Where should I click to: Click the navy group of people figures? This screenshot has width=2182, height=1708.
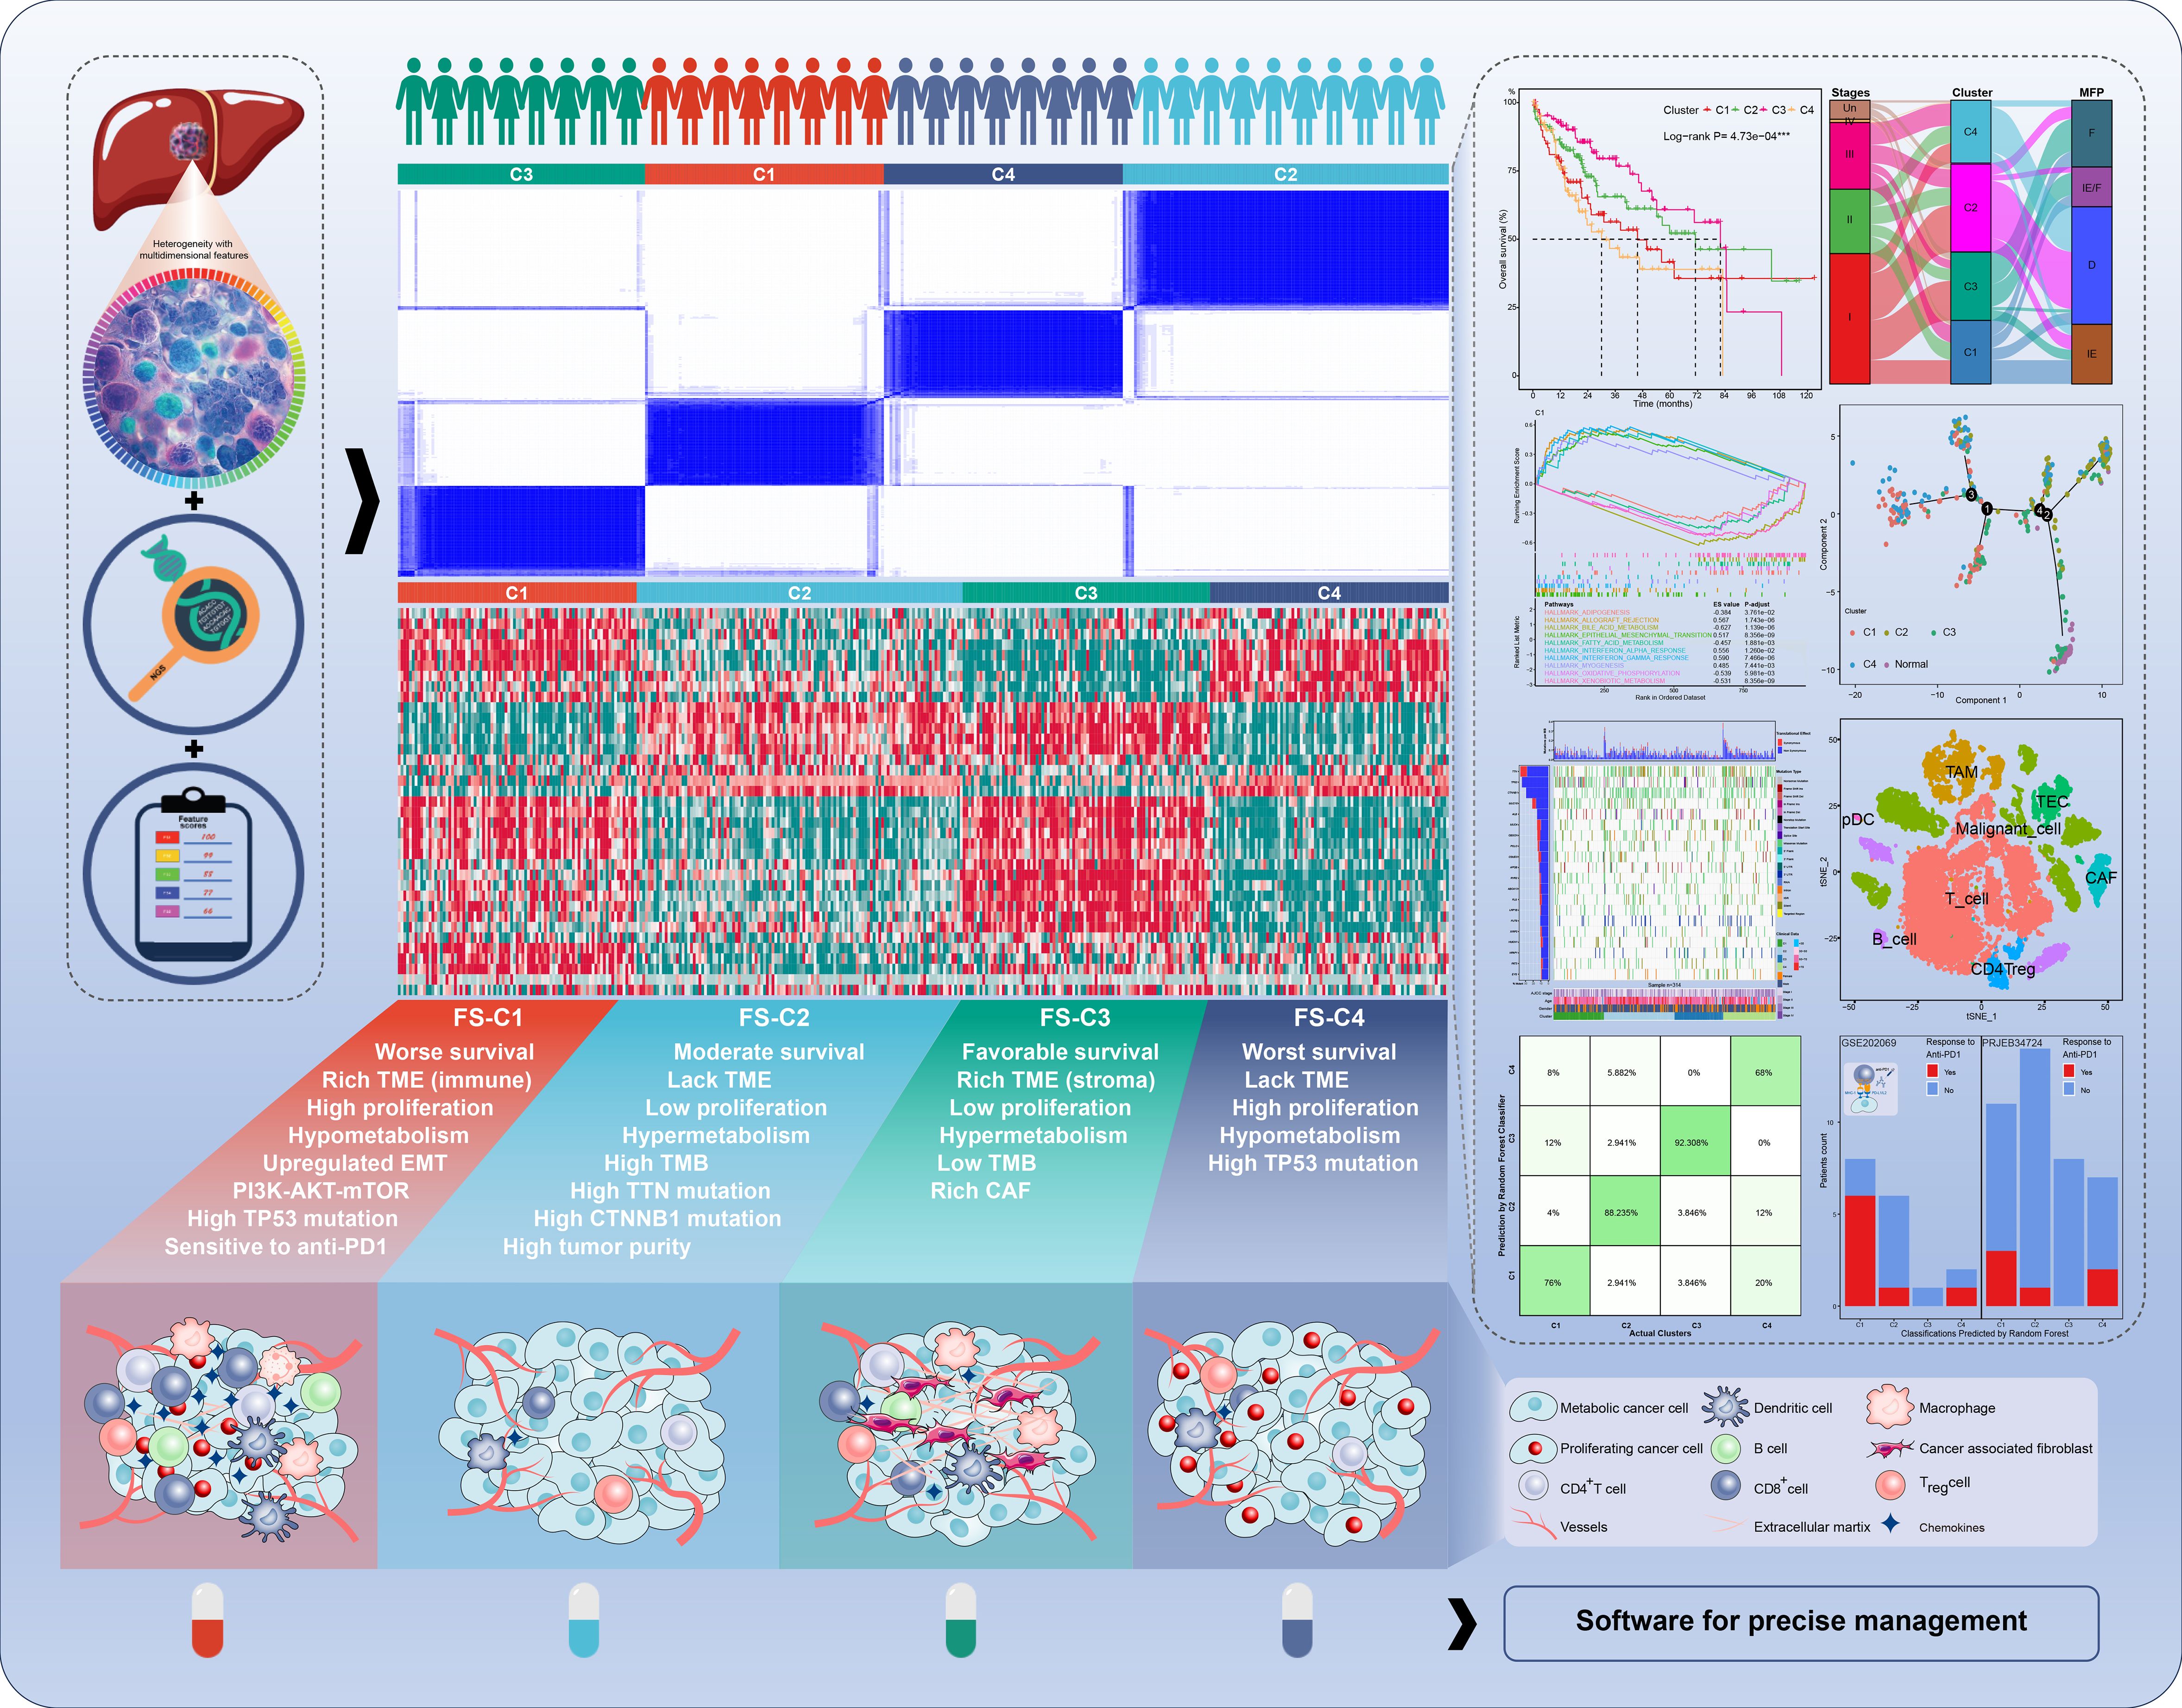pyautogui.click(x=1011, y=103)
